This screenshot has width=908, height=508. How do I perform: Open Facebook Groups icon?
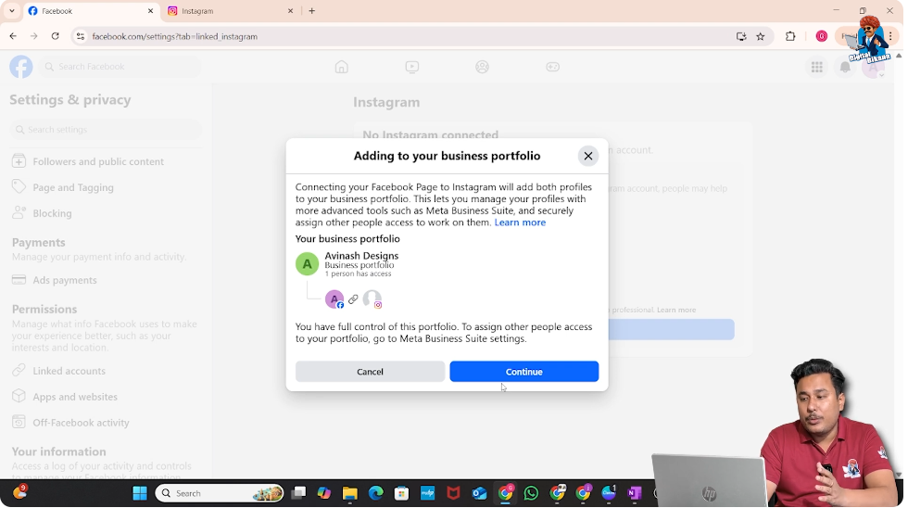pyautogui.click(x=483, y=67)
